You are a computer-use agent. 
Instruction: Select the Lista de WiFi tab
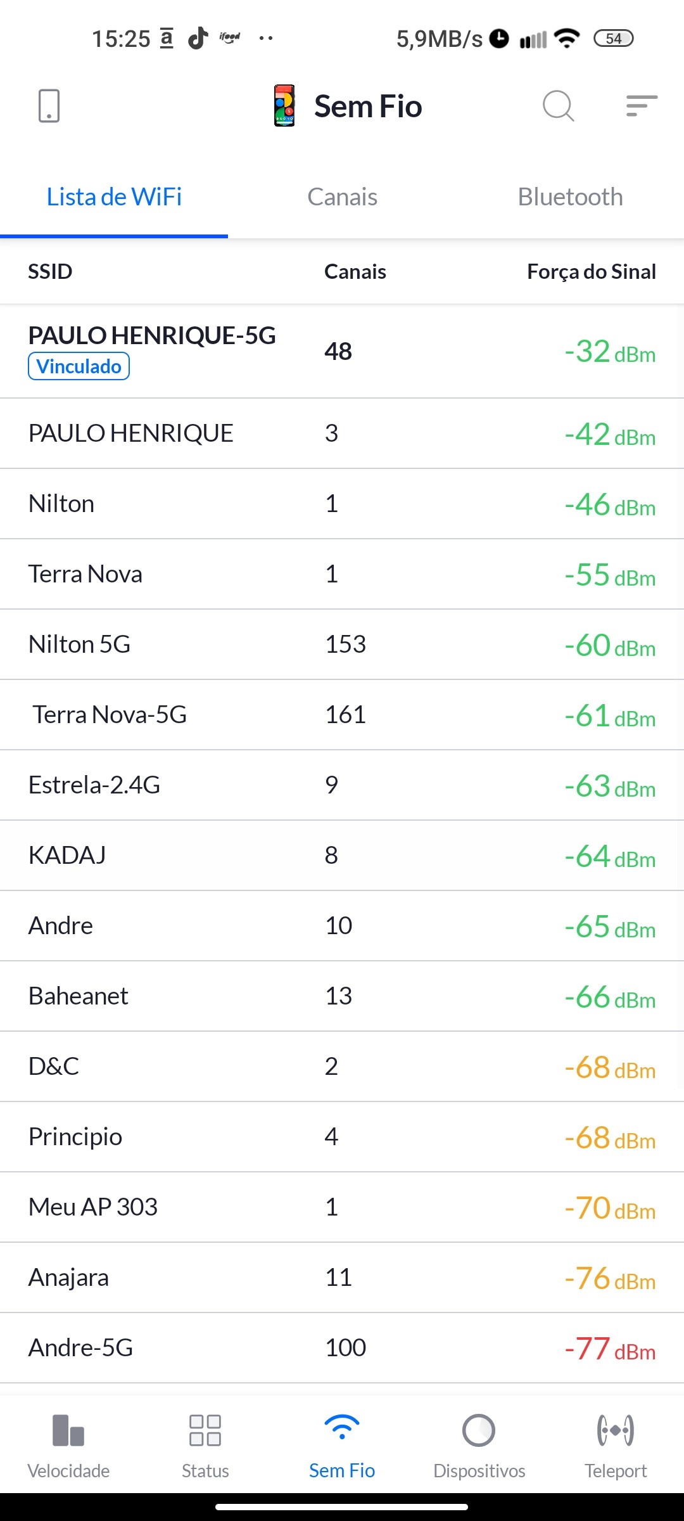[114, 197]
